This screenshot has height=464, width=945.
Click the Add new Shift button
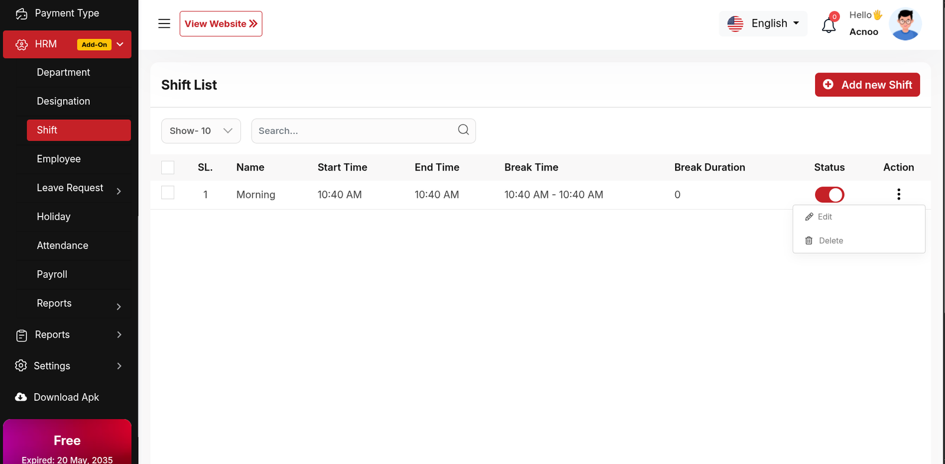(x=867, y=85)
